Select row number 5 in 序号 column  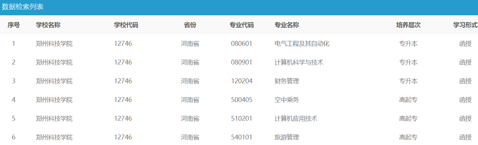point(14,119)
